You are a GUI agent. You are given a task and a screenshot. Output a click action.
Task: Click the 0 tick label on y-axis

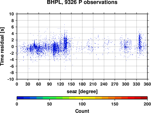(x=13, y=47)
